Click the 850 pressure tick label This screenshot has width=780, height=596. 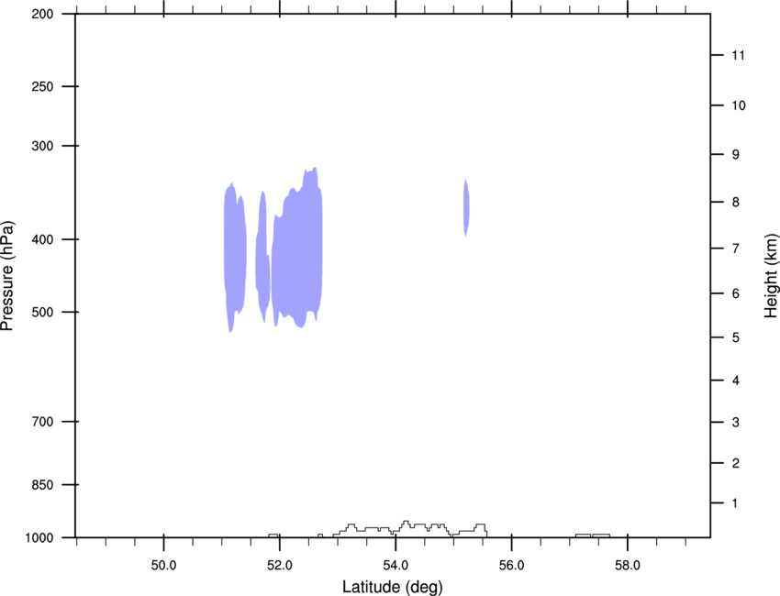click(42, 485)
